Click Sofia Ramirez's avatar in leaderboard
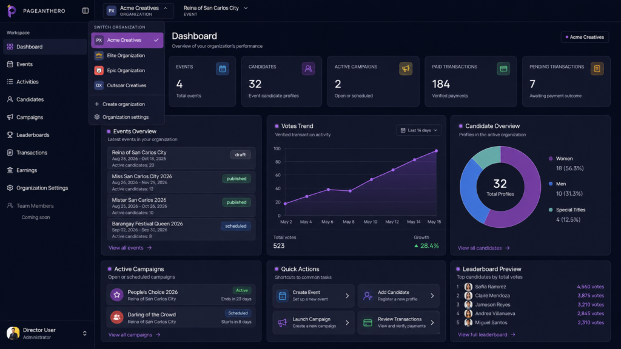This screenshot has height=349, width=621. (468, 287)
